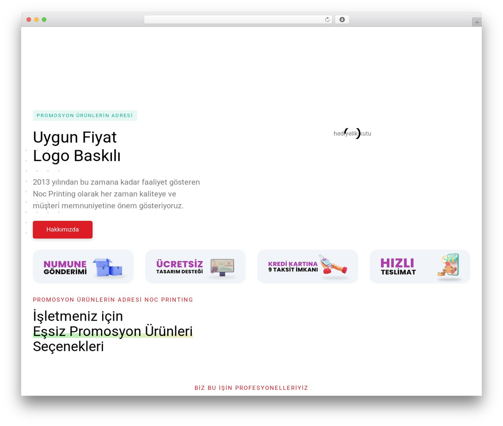Click the red Hakkımızda button
This screenshot has width=503, height=426.
pos(62,230)
